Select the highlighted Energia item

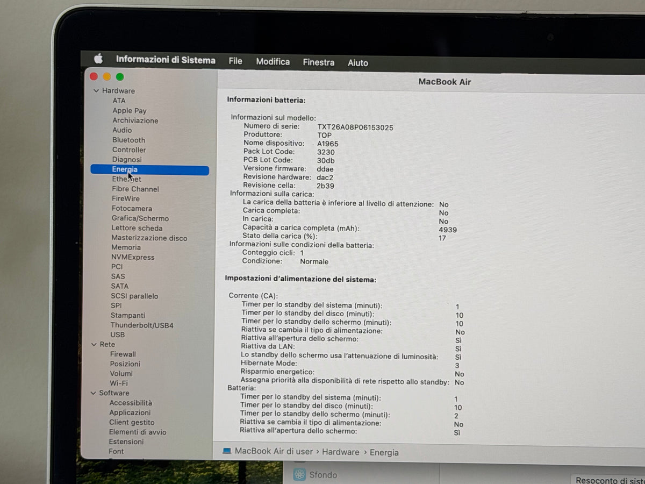coord(150,170)
